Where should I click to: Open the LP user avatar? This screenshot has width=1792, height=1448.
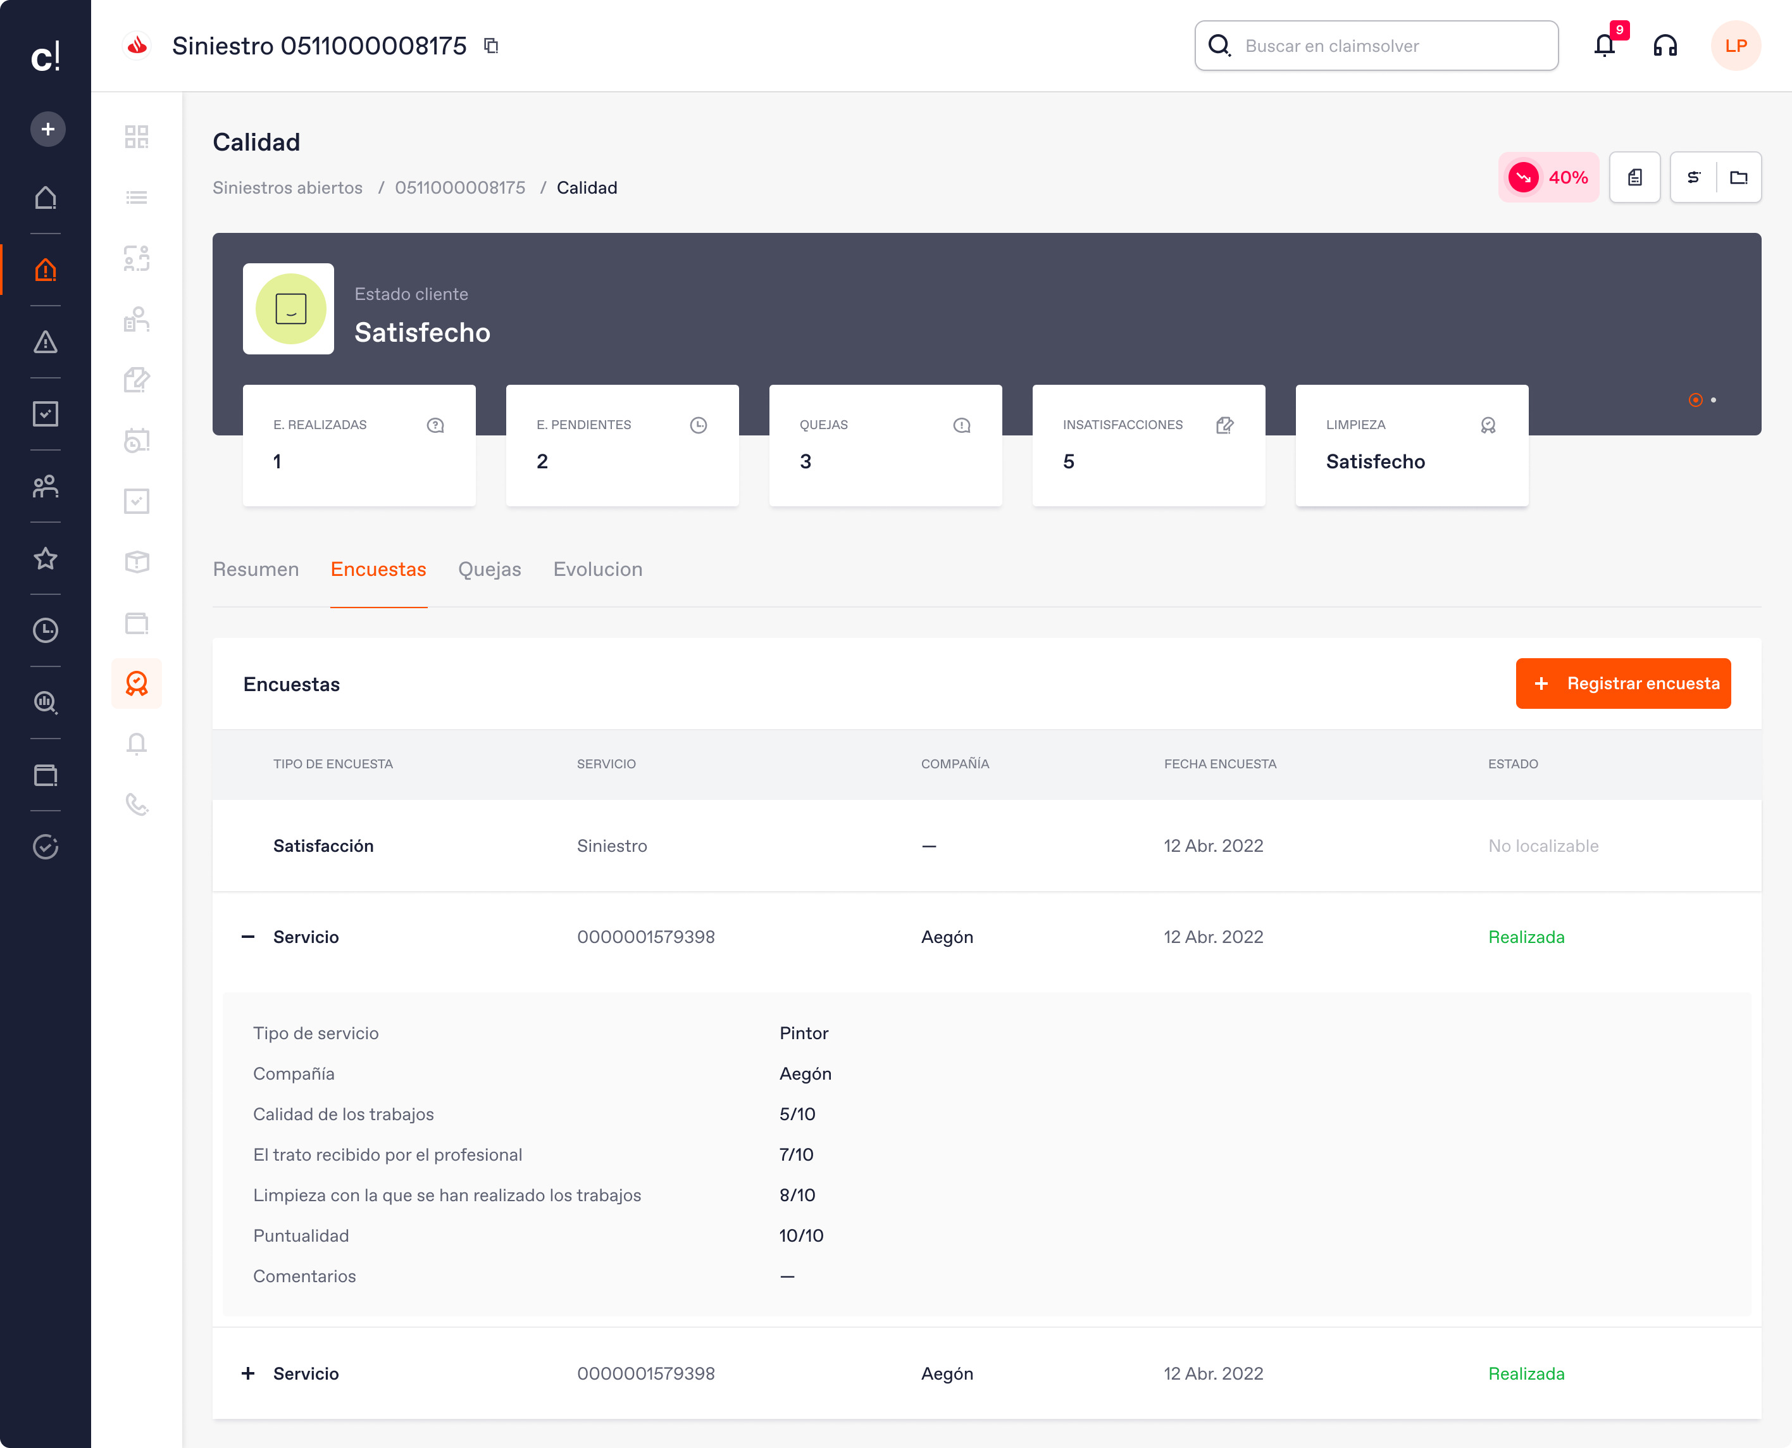(1735, 45)
